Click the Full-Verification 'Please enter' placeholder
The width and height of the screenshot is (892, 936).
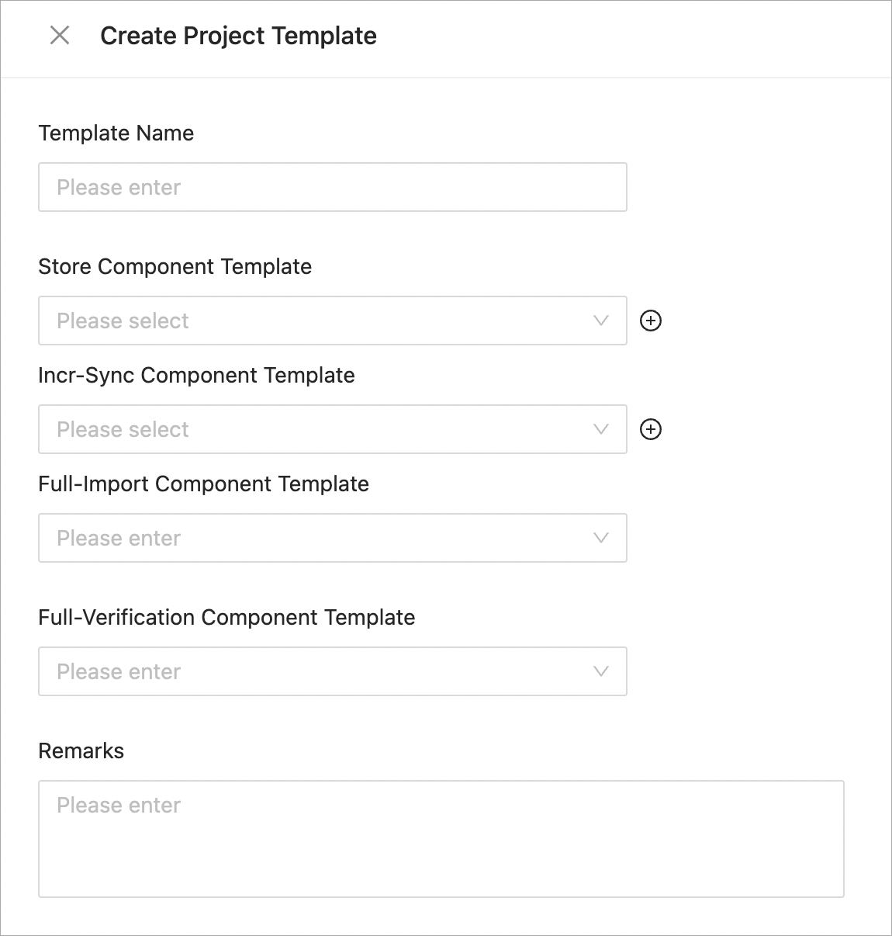point(119,671)
